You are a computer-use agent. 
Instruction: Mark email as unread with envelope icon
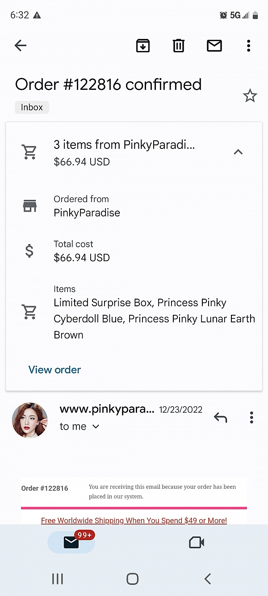214,46
